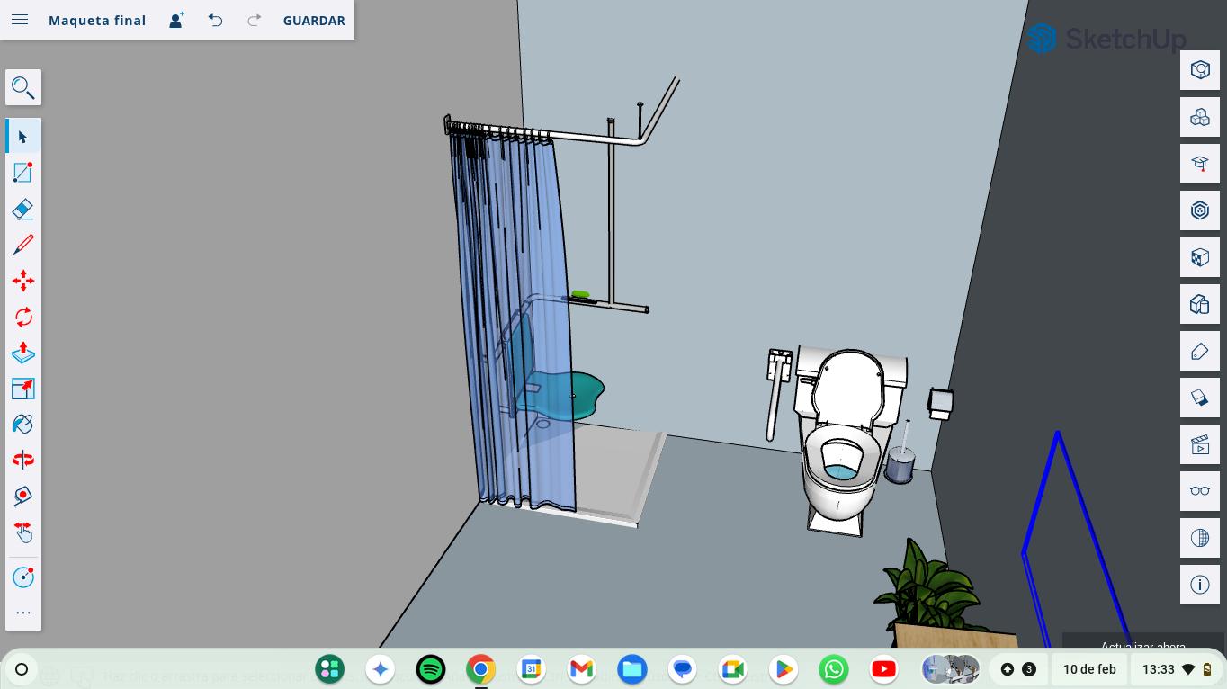Select the Push/Pull tool
This screenshot has height=689, width=1227.
click(x=23, y=353)
